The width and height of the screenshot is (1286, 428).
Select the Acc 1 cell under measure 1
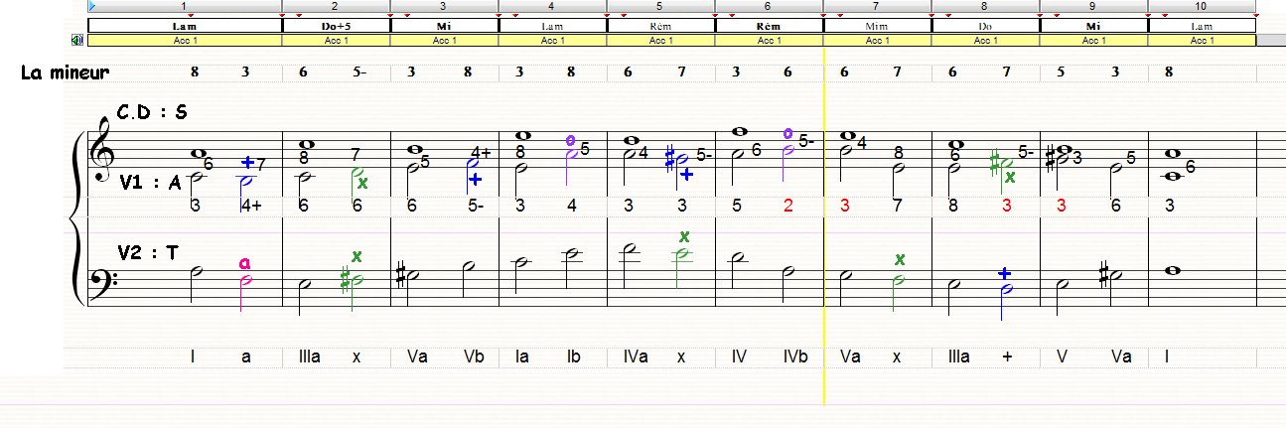tap(185, 41)
